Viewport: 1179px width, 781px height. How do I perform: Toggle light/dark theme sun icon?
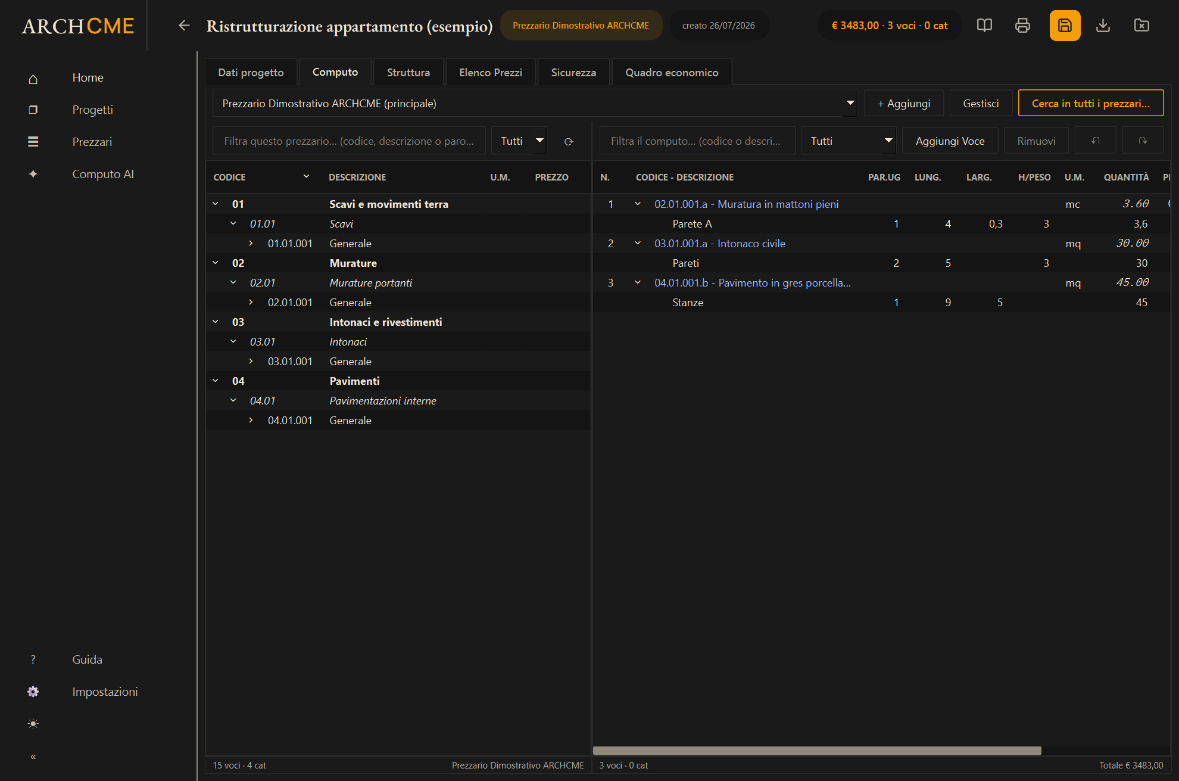(33, 724)
